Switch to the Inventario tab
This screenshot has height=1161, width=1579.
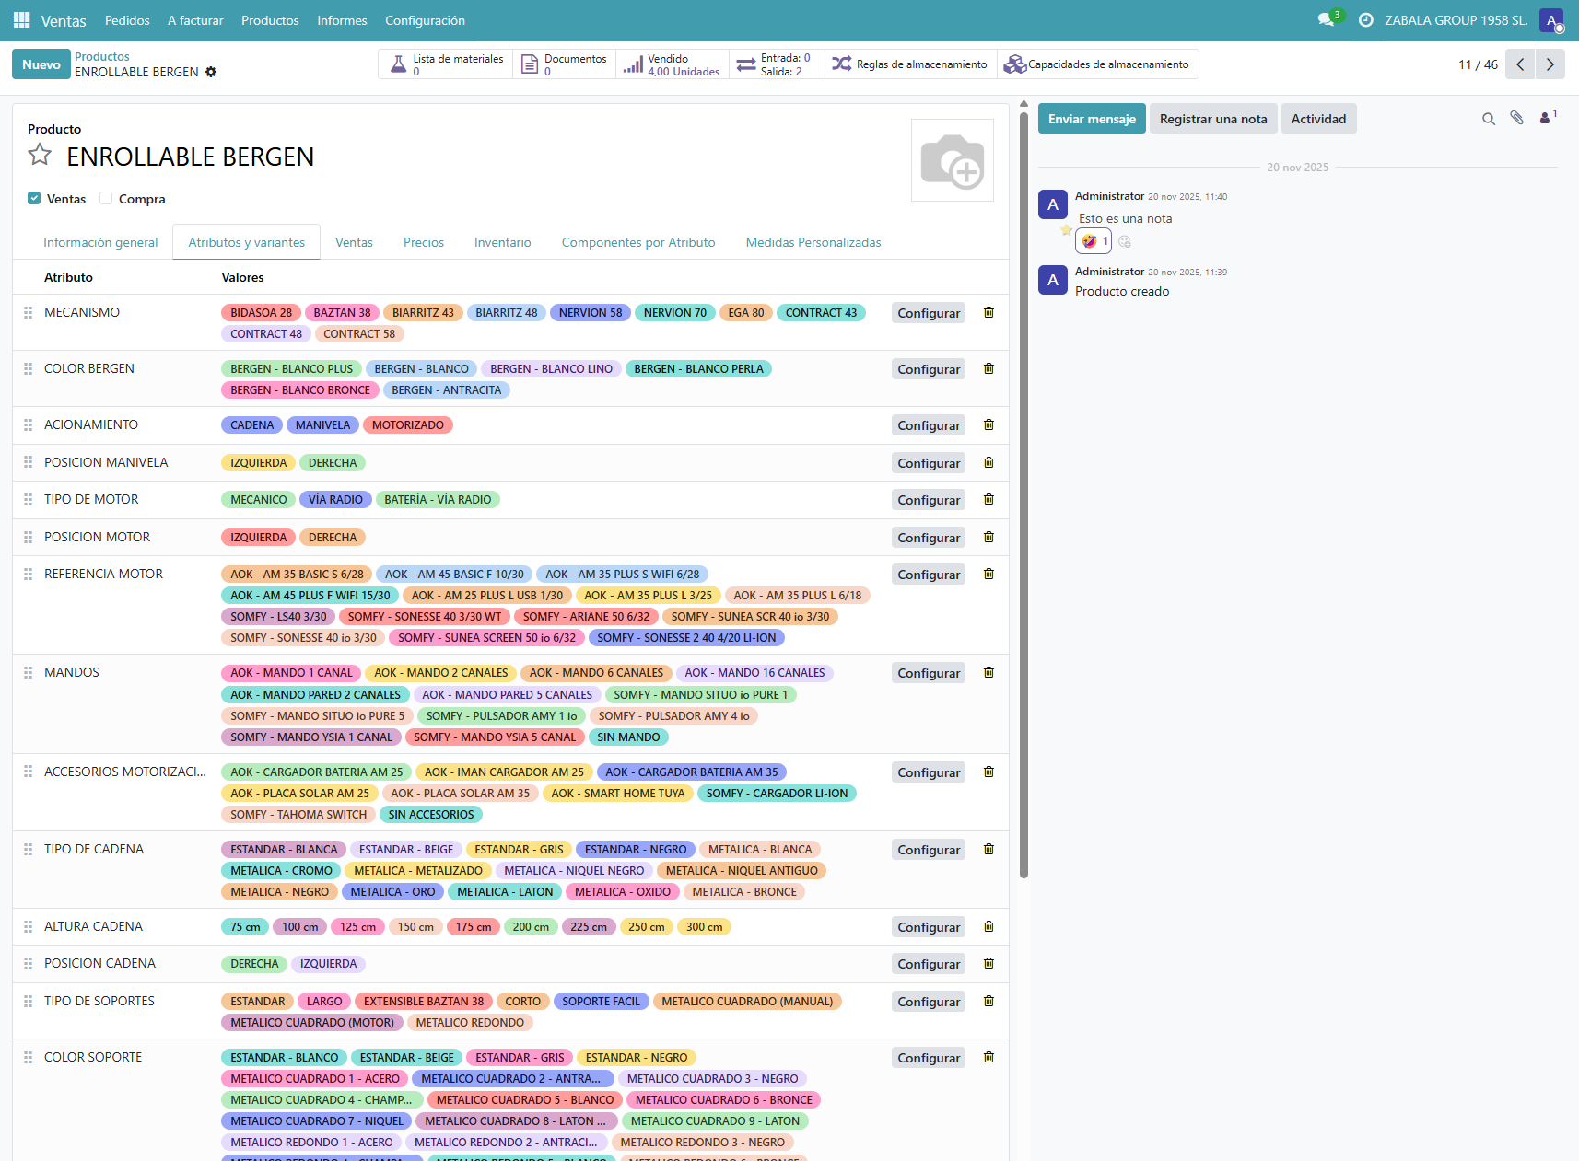(x=502, y=242)
